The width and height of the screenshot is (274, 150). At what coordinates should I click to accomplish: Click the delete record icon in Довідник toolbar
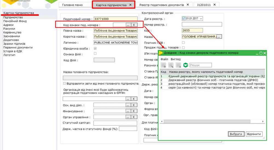click(x=178, y=65)
